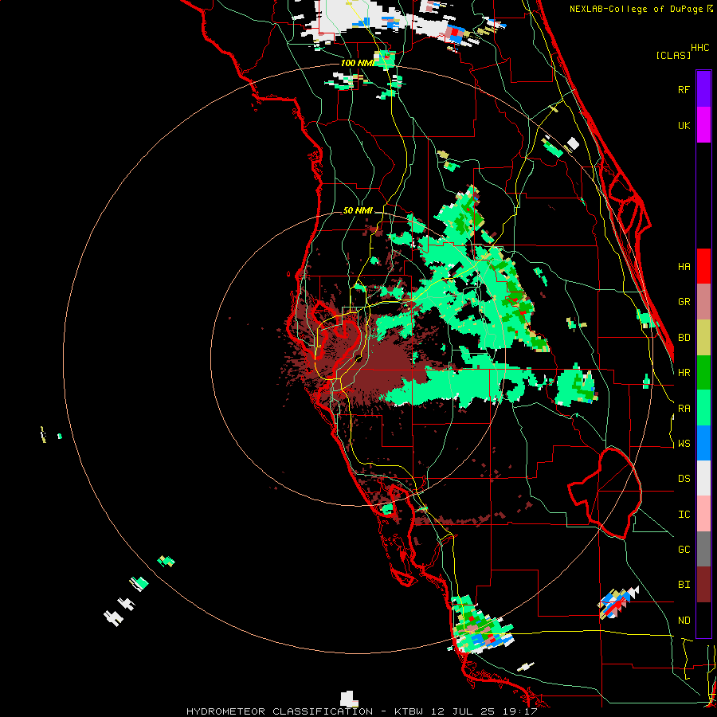The image size is (717, 717).
Task: Click the RA legend label text
Action: [x=684, y=409]
